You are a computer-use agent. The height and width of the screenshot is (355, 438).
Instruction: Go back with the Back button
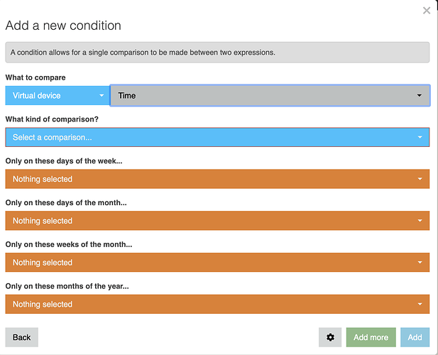click(x=22, y=337)
